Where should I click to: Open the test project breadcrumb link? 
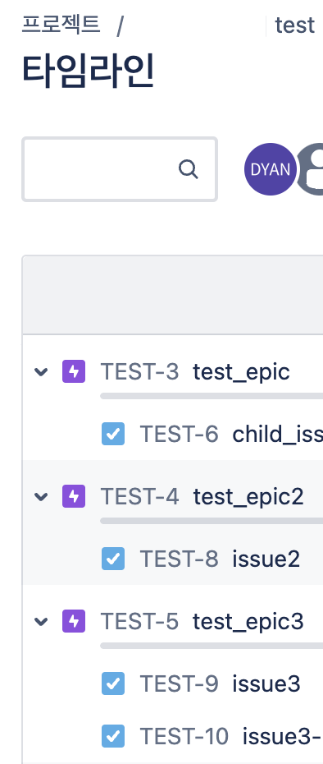(x=295, y=25)
